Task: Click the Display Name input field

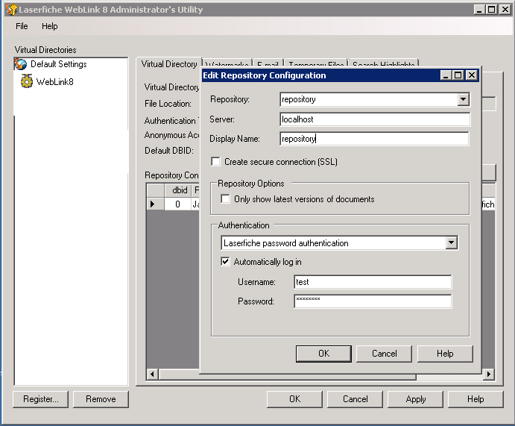Action: coord(374,139)
